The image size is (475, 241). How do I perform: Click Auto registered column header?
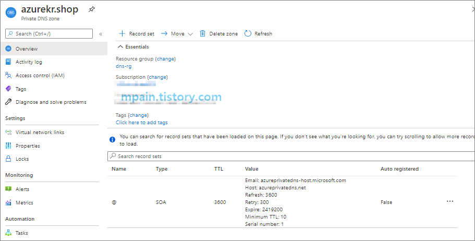(399, 169)
